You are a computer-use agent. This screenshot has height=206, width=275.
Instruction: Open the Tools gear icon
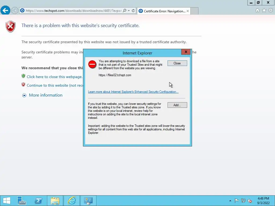[271, 10]
